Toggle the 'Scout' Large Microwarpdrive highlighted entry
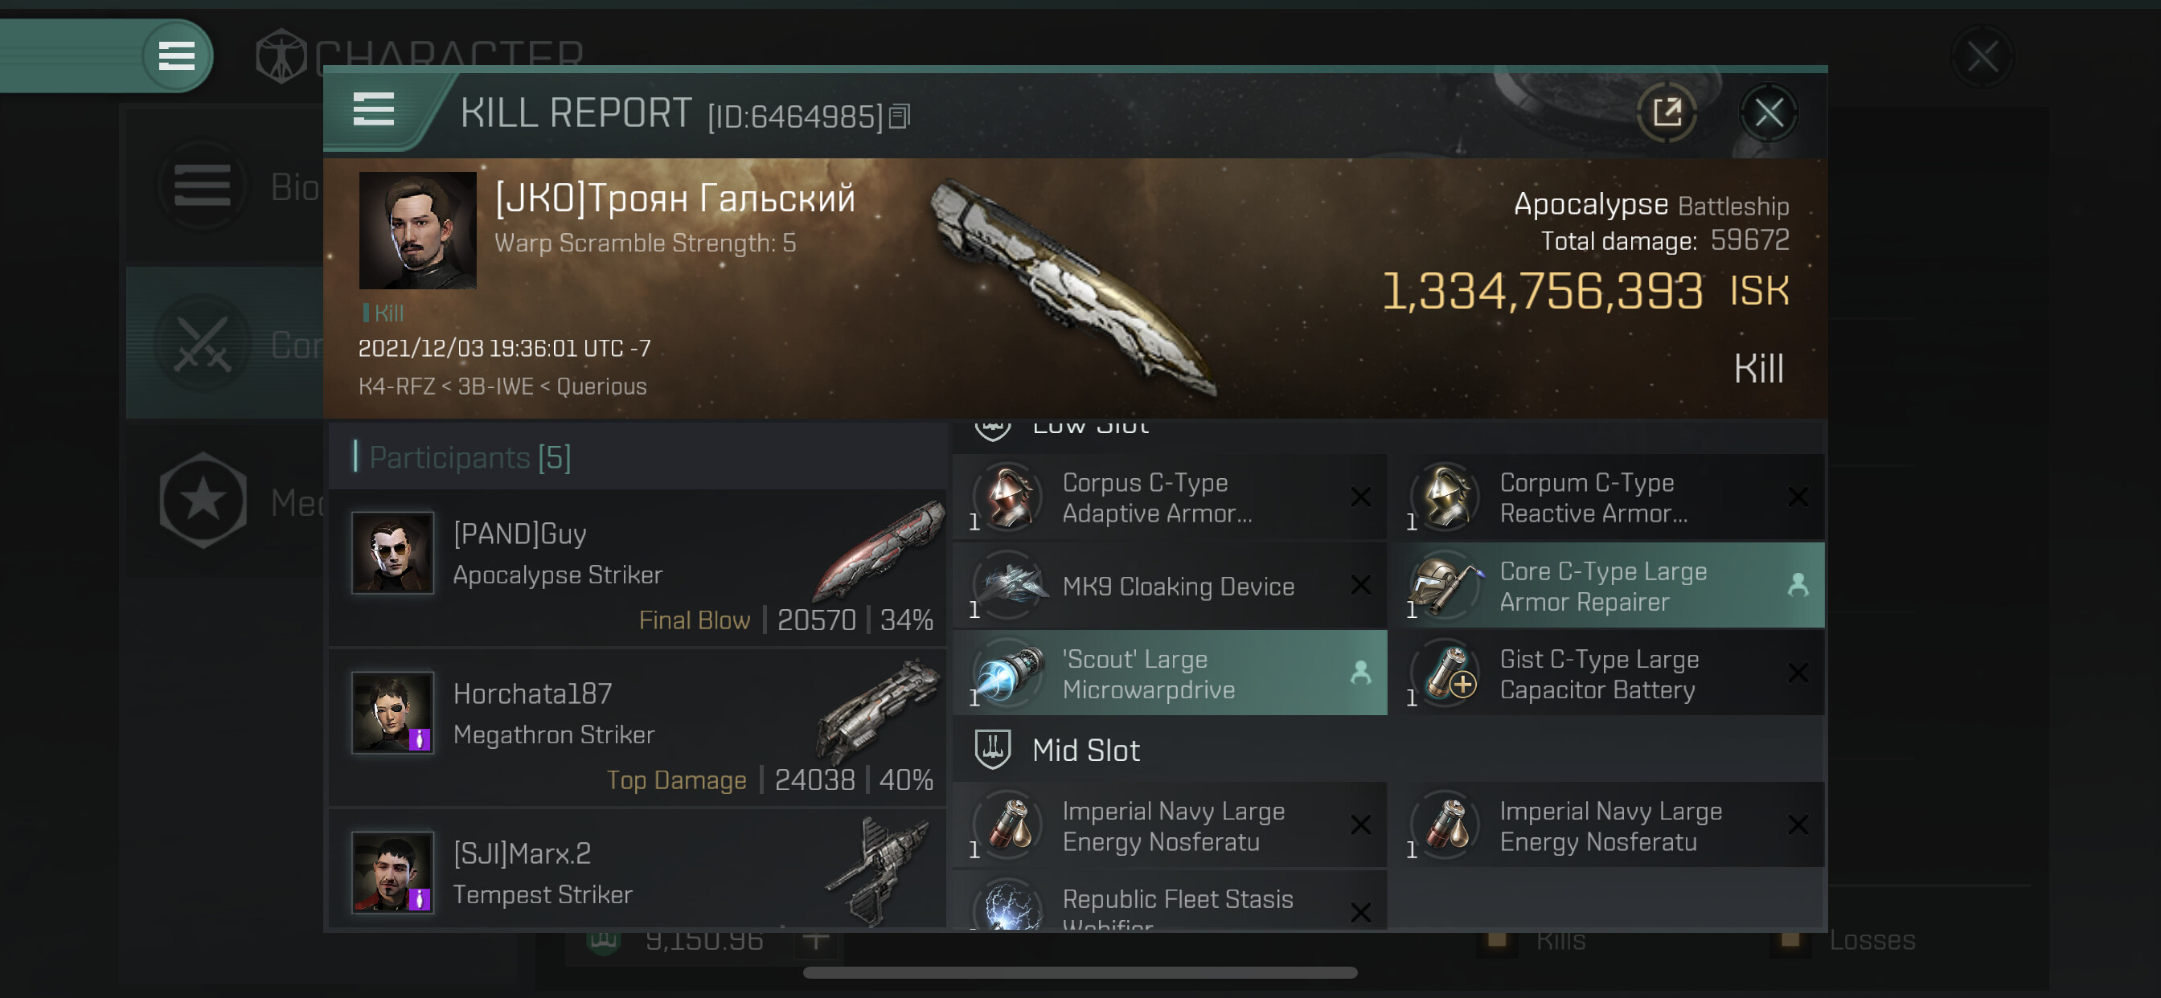The image size is (2161, 998). (1170, 673)
